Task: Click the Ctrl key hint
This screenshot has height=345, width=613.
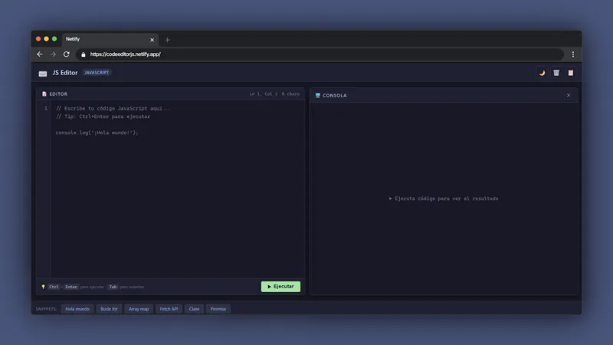Action: pyautogui.click(x=54, y=287)
